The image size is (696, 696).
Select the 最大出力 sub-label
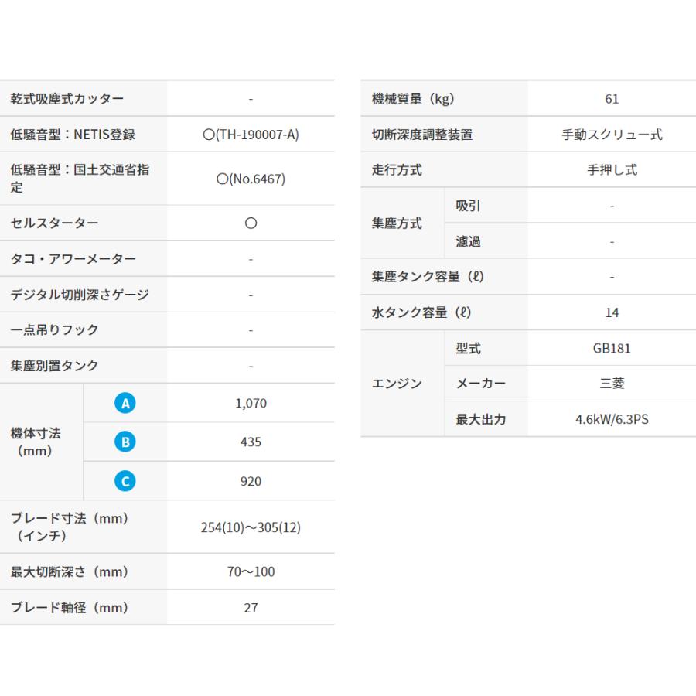coord(481,419)
